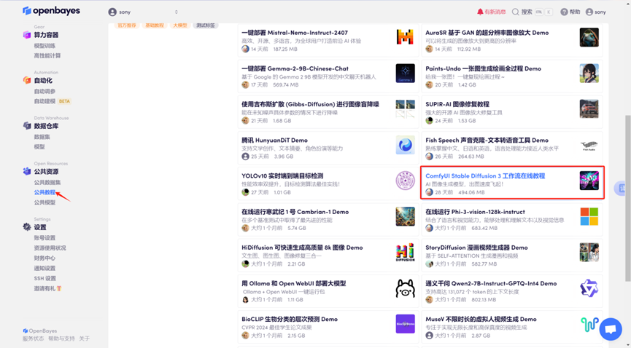The height and width of the screenshot is (348, 631).
Task: Open StoryDiffusion 漫画视频生成器 Demo
Action: click(476, 248)
